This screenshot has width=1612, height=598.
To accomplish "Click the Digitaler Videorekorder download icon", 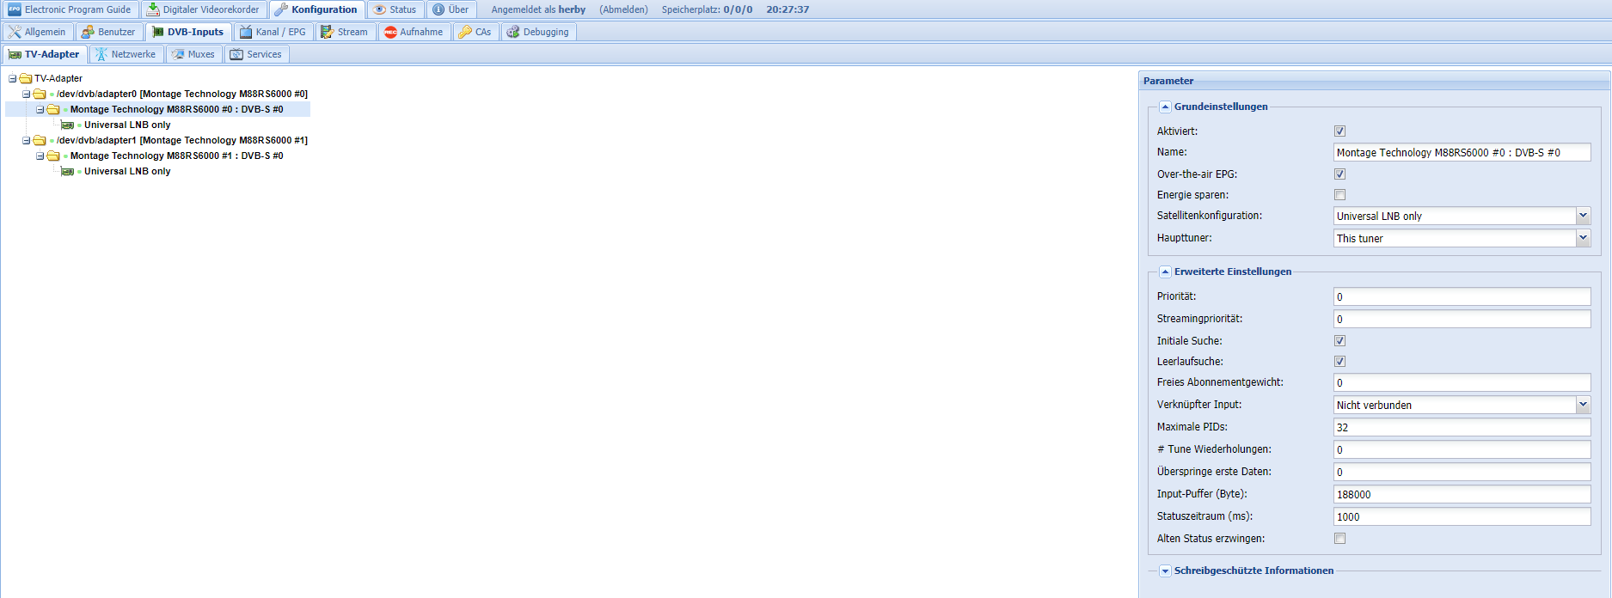I will tap(153, 9).
